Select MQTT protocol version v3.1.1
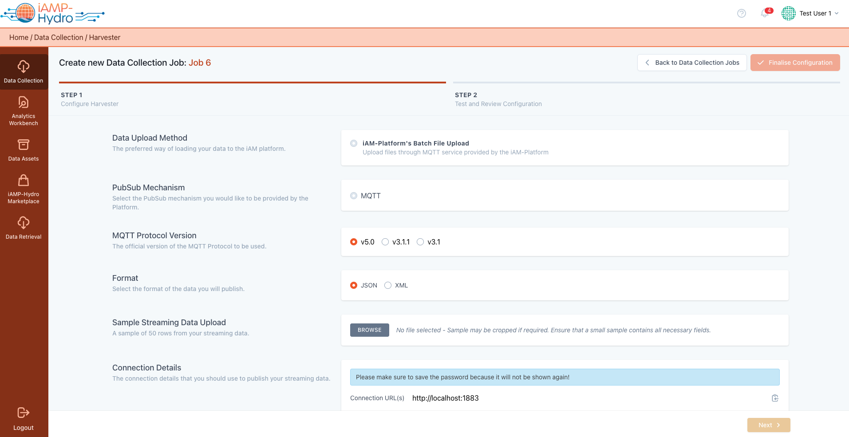The image size is (849, 437). click(x=385, y=242)
